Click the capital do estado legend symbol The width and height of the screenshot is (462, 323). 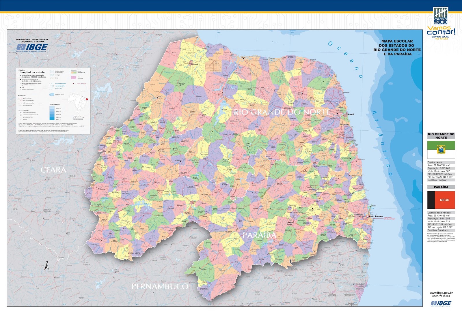21,72
